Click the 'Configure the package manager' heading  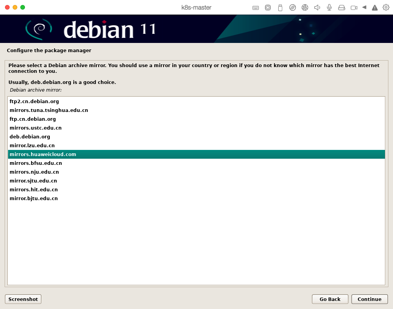pos(49,50)
